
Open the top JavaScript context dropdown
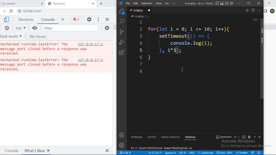(20, 28)
